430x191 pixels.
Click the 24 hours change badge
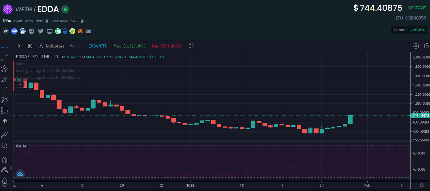[409, 30]
